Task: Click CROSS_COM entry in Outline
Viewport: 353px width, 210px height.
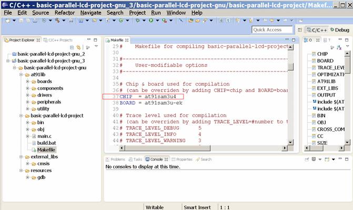Action: [x=331, y=129]
